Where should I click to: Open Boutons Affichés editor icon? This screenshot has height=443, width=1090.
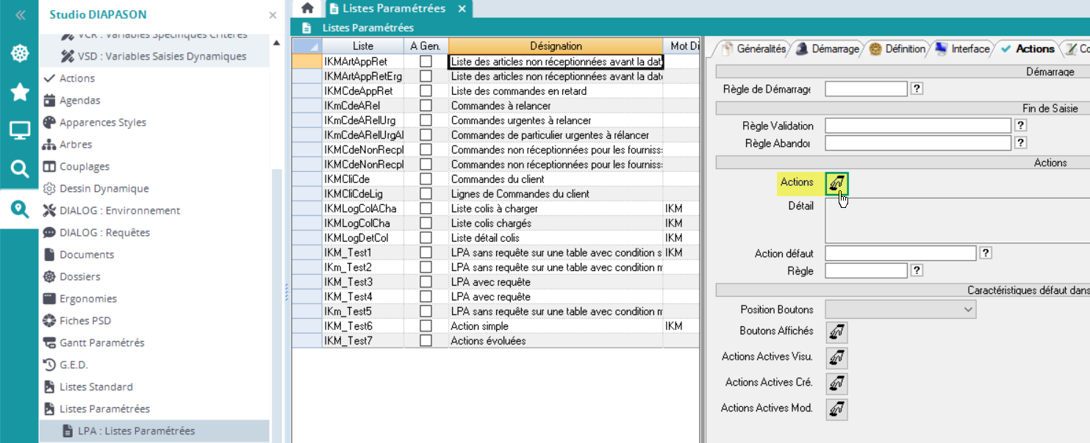(836, 332)
